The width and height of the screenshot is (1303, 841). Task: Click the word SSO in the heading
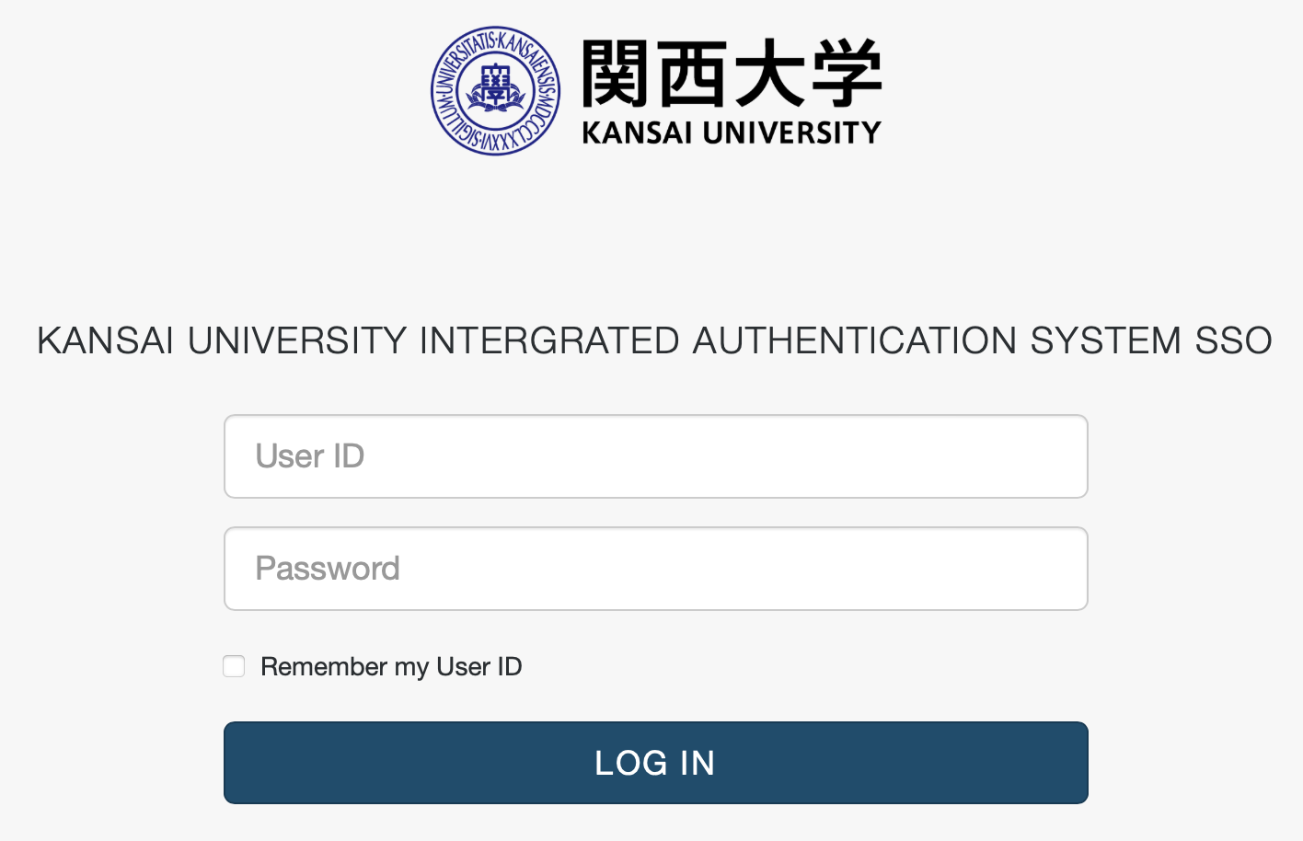pyautogui.click(x=1233, y=340)
